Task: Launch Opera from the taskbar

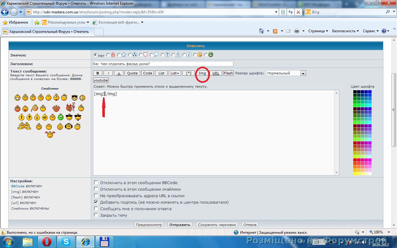Action: [47, 241]
